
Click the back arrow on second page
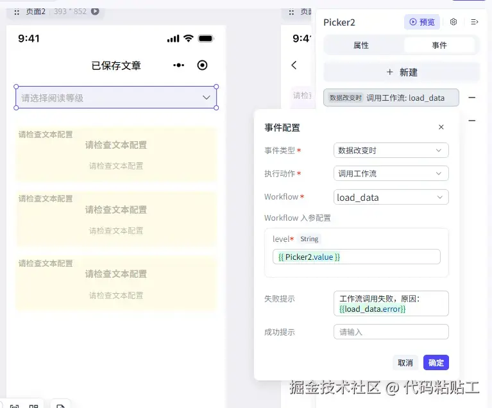tap(294, 65)
